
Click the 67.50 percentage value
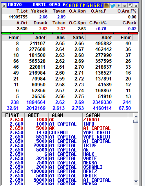coord(125,108)
